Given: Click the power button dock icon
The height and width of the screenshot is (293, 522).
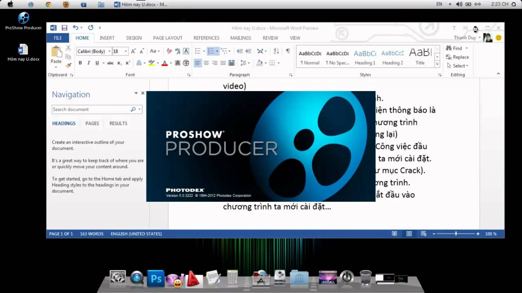Looking at the screenshot, I should point(347,278).
